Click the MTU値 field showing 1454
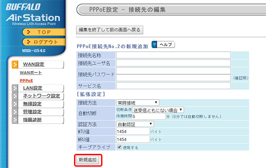 click(133, 131)
